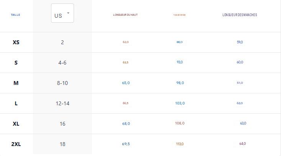
Task: Click the top length 69,5 for 2XL
Action: pyautogui.click(x=126, y=144)
